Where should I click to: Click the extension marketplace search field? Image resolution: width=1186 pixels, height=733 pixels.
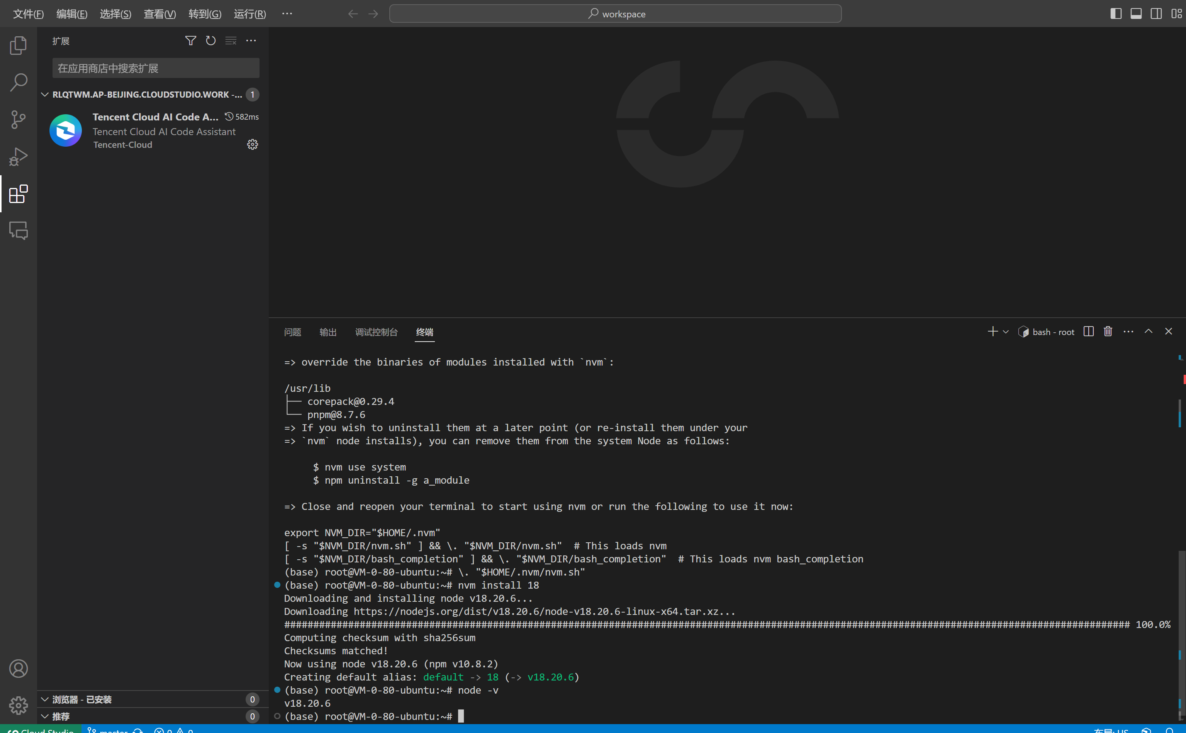(x=155, y=68)
